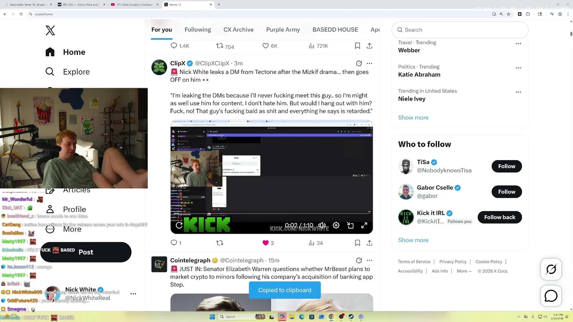Image resolution: width=573 pixels, height=322 pixels.
Task: Follow TiSa account
Action: pos(507,166)
